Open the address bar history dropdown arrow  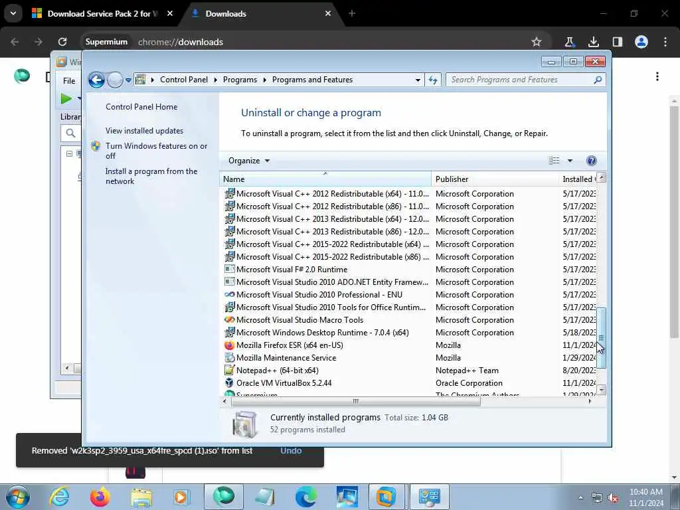click(x=418, y=80)
